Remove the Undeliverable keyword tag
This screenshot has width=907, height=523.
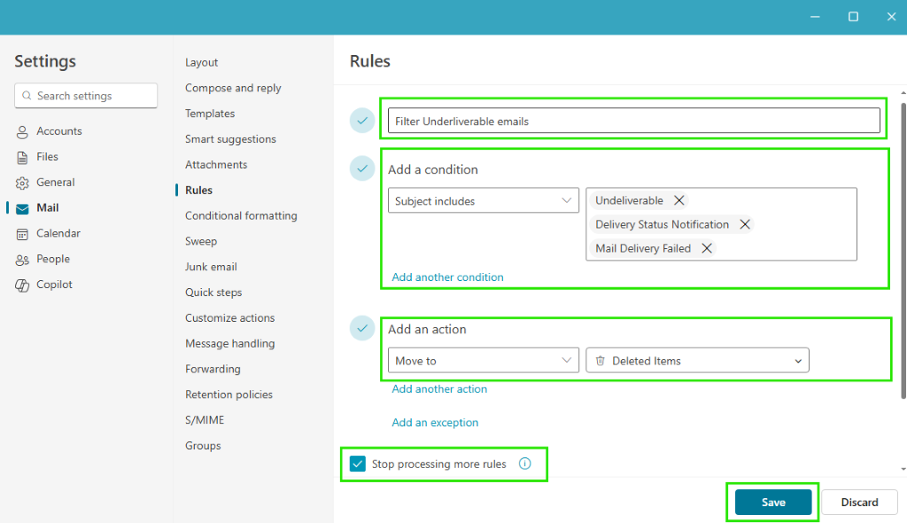679,200
